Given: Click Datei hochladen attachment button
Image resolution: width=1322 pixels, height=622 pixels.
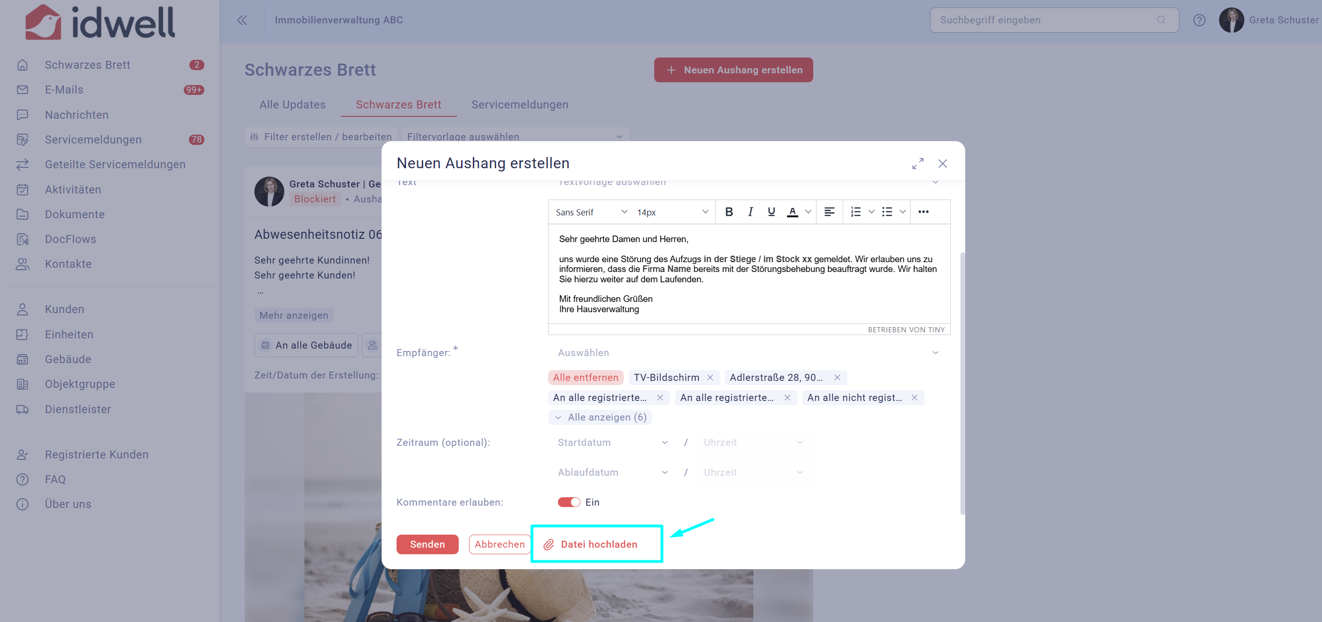Looking at the screenshot, I should pos(591,544).
